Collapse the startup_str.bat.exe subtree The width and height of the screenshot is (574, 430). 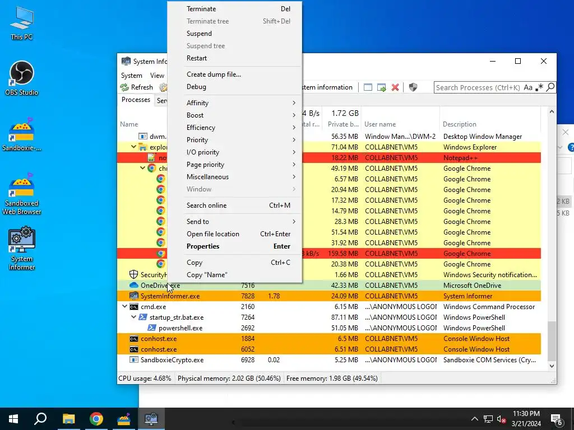click(133, 317)
